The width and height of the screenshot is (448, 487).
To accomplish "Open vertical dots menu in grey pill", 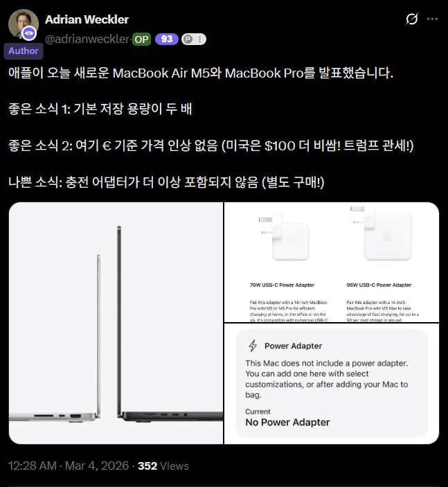I will 200,39.
